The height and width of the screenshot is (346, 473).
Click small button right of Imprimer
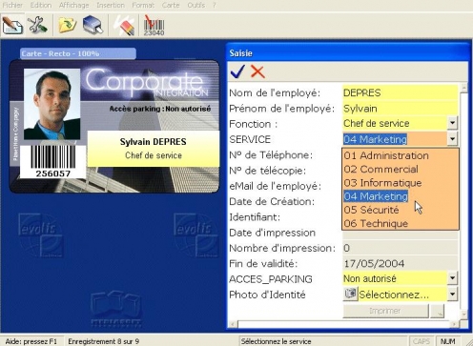(x=438, y=311)
